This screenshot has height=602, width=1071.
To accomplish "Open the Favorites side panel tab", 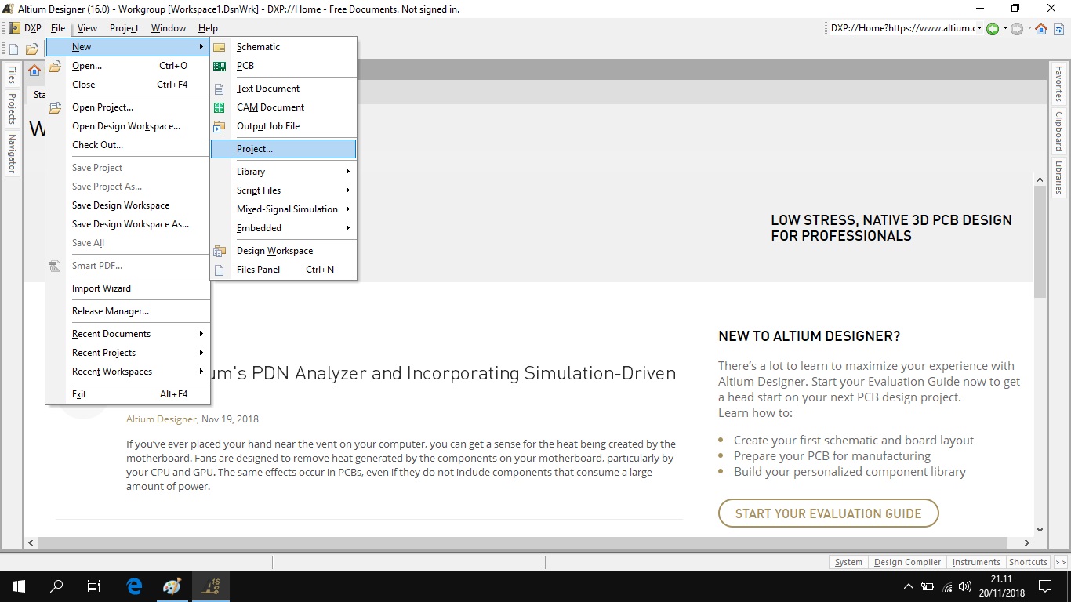I will (x=1058, y=84).
